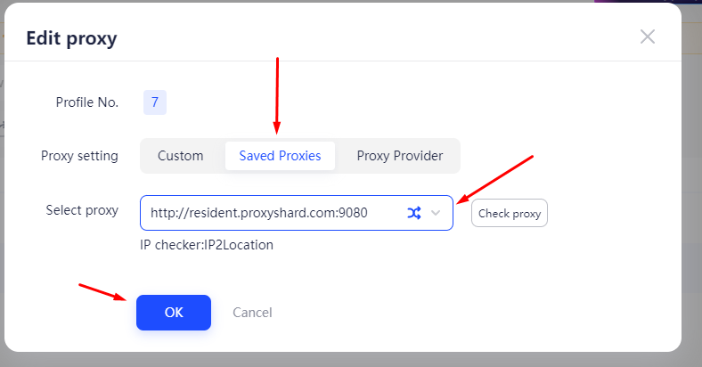Switch to the Custom proxy tab

pyautogui.click(x=181, y=156)
